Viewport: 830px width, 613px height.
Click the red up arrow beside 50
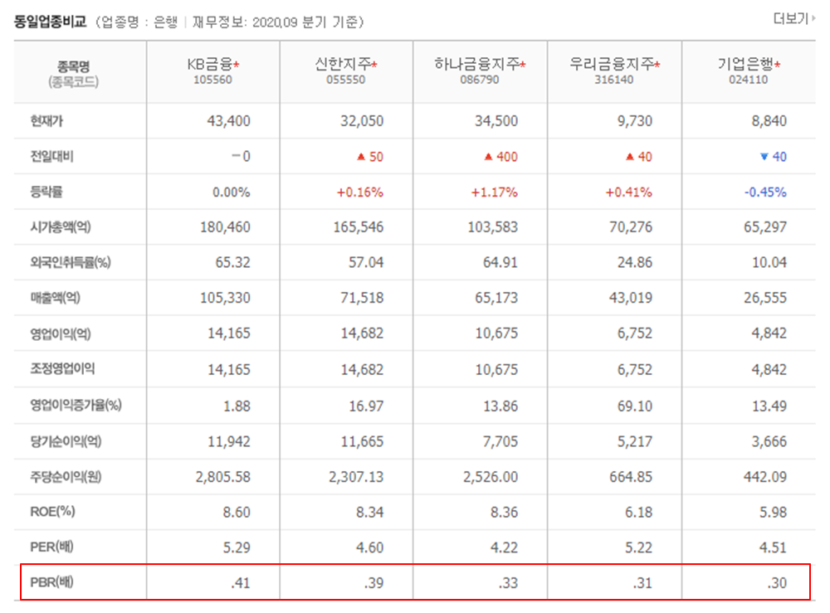click(361, 157)
